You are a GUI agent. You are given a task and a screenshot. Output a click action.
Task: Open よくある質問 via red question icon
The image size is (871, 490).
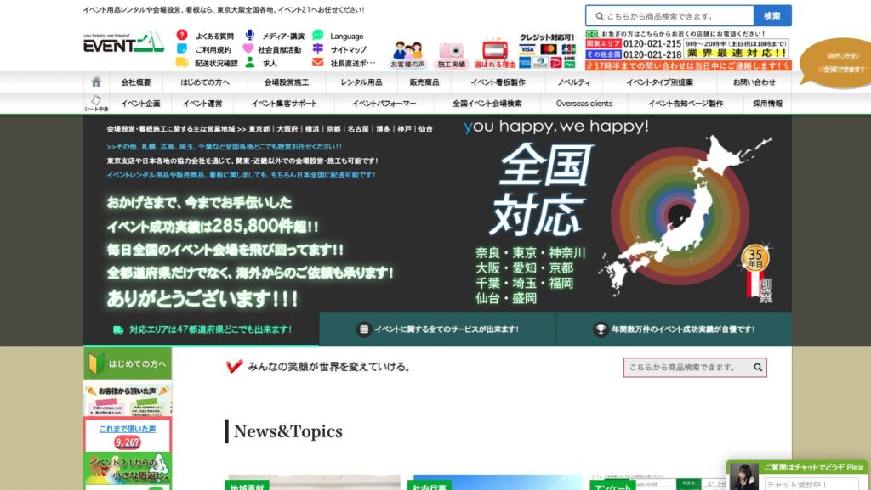(x=182, y=36)
